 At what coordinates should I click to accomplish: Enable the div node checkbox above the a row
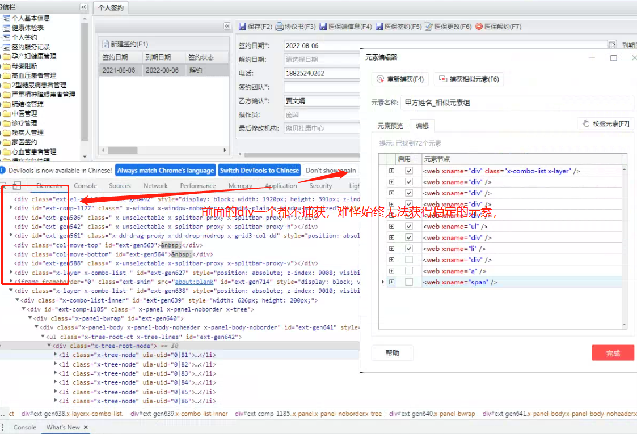[x=409, y=259]
